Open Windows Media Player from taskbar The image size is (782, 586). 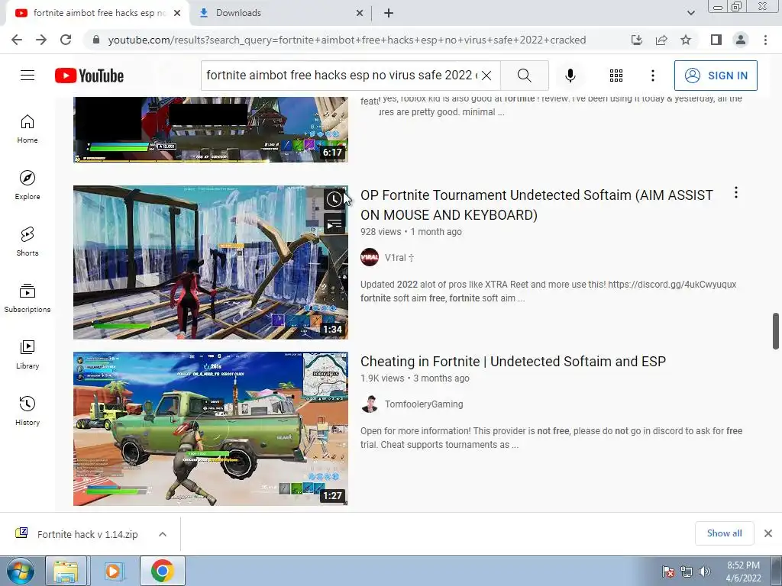(x=113, y=571)
